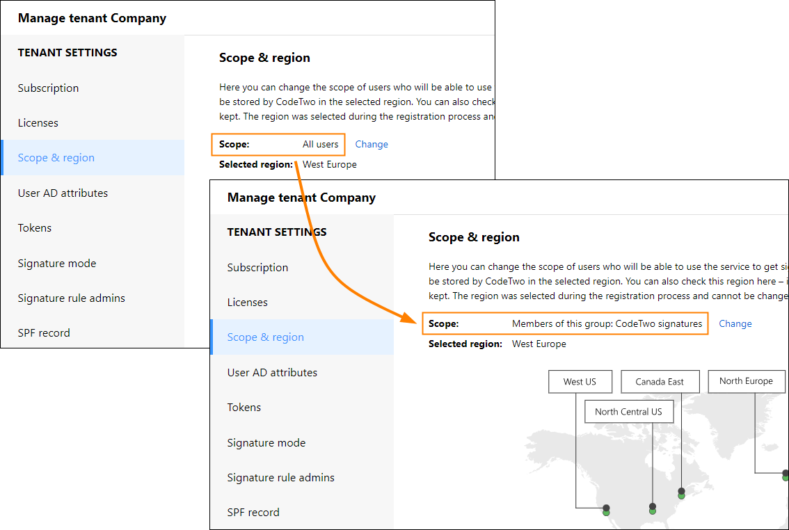Open User AD attributes in front window

272,373
